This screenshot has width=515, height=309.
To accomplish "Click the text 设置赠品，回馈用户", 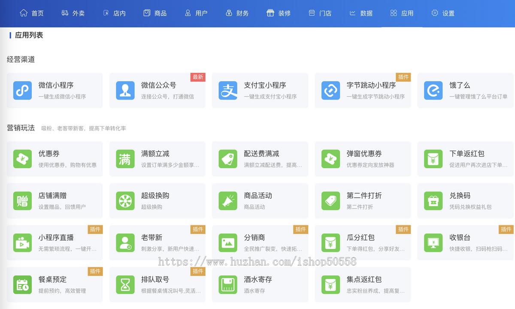I will tap(62, 207).
